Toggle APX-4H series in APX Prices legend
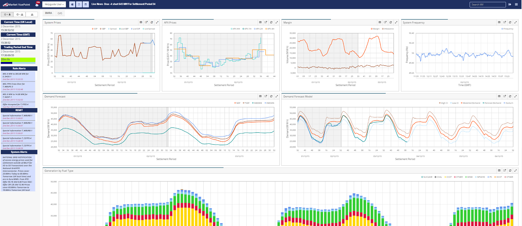Image resolution: width=522 pixels, height=226 pixels. coord(269,29)
